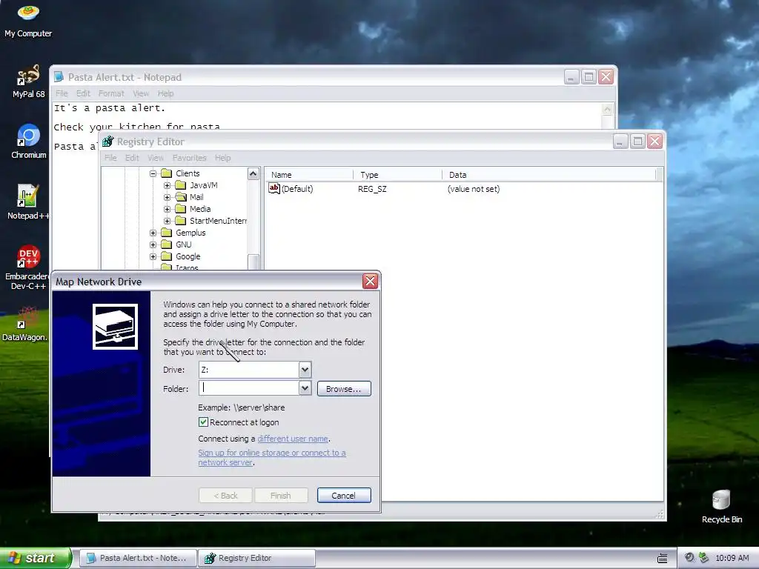Click the (Default) string value icon
The height and width of the screenshot is (569, 759).
tap(274, 189)
